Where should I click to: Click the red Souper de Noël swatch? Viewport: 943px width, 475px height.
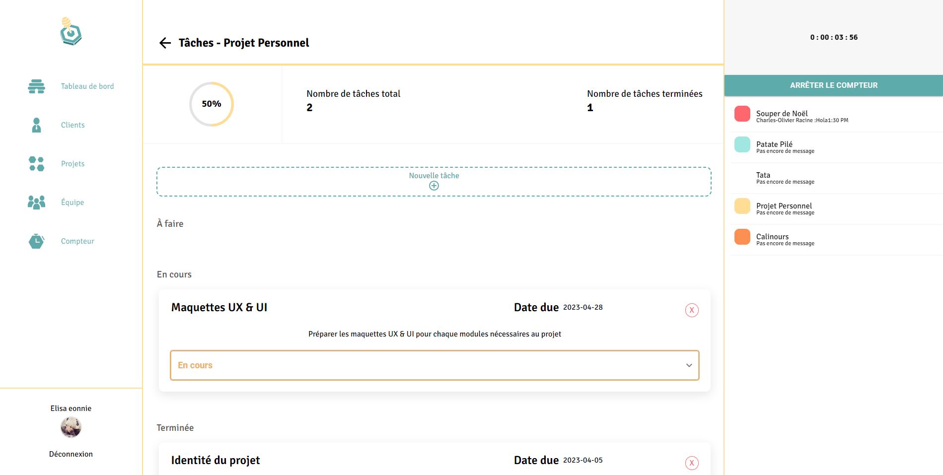[742, 114]
